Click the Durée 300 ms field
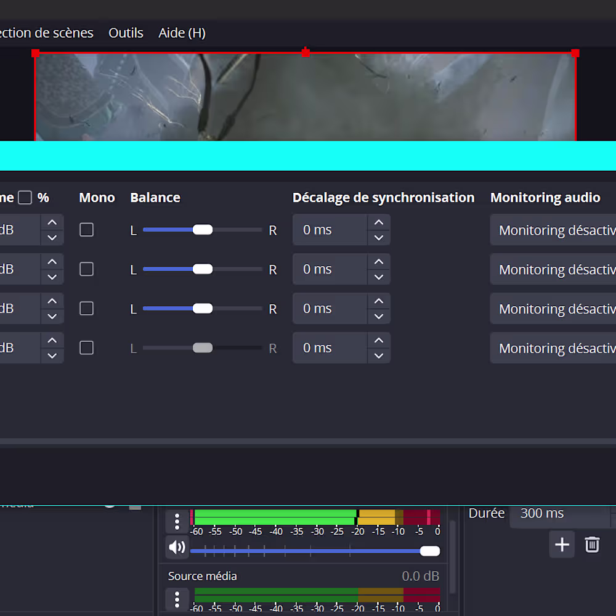Viewport: 616px width, 616px height. coord(560,513)
